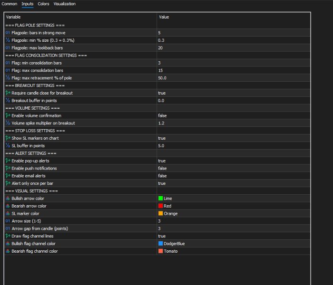Click color-type icon beside 'Bullish flag channel color'
The height and width of the screenshot is (285, 333).
[x=8, y=243]
